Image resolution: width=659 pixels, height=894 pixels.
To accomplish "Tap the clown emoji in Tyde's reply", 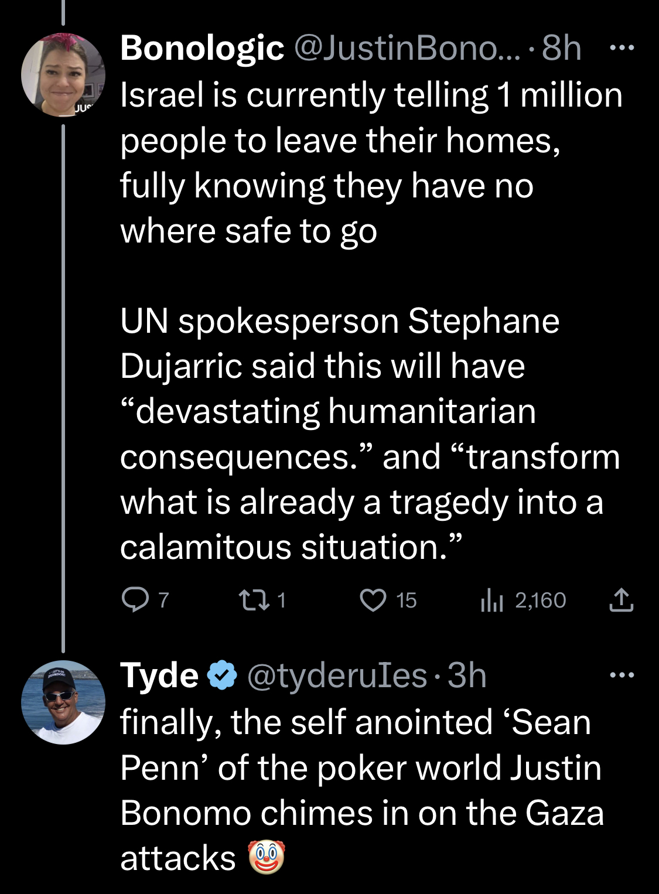I will click(x=267, y=858).
